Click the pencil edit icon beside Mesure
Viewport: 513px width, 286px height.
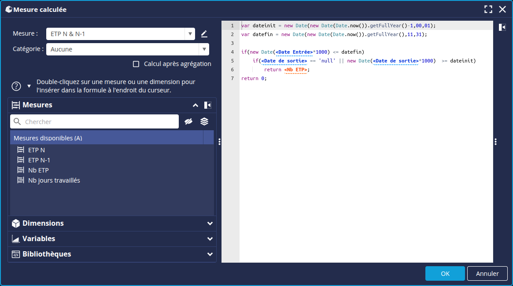tap(204, 34)
